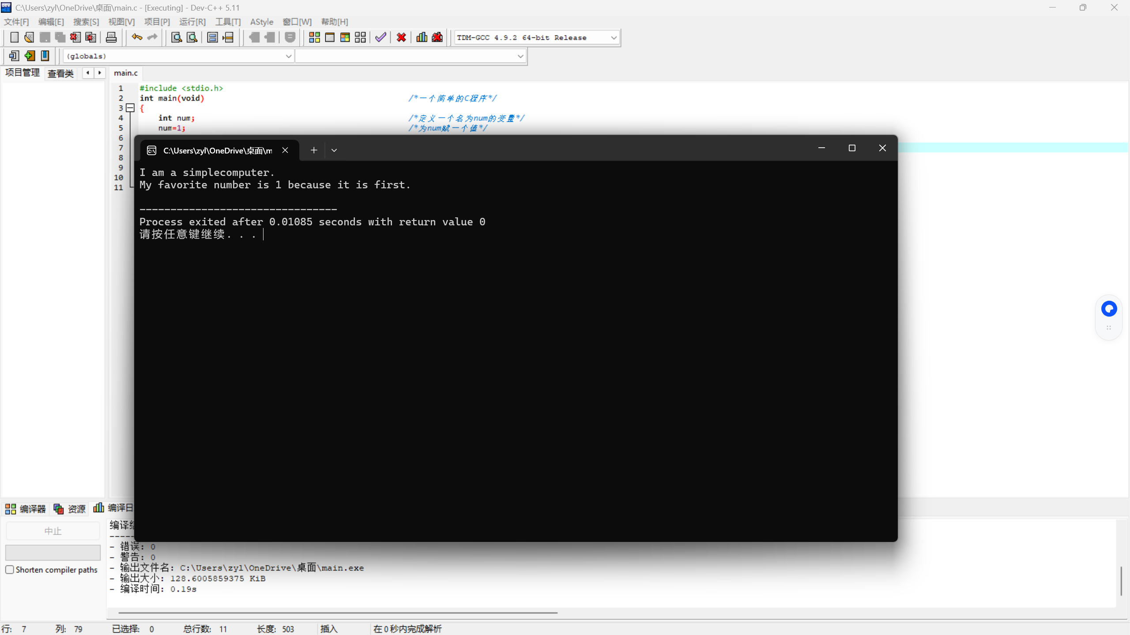Switch to the 查看类 tab
This screenshot has width=1130, height=635.
tap(60, 73)
